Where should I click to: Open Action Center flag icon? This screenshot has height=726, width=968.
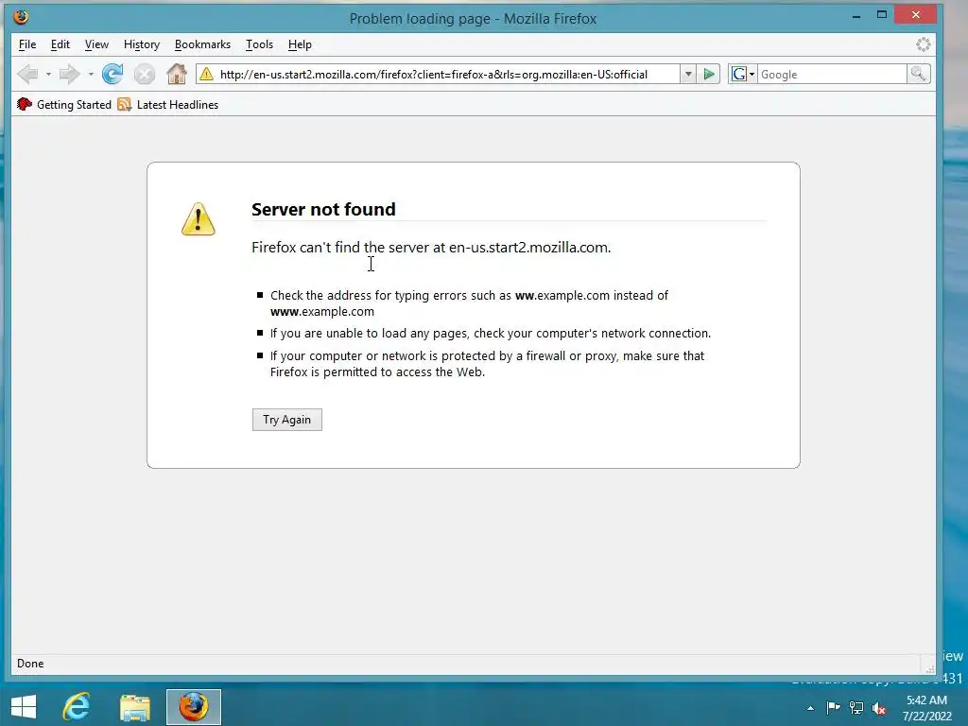click(833, 708)
